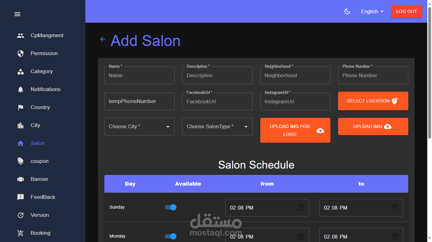Toggle Sunday availability switch

click(171, 207)
